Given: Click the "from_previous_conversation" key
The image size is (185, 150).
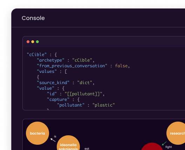Looking at the screenshot, I should point(72,66).
